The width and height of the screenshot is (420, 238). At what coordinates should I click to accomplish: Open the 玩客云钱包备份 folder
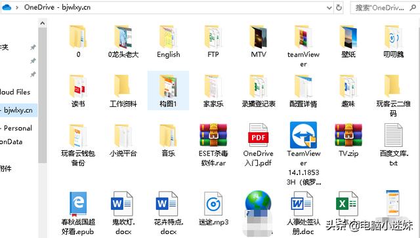click(x=78, y=145)
